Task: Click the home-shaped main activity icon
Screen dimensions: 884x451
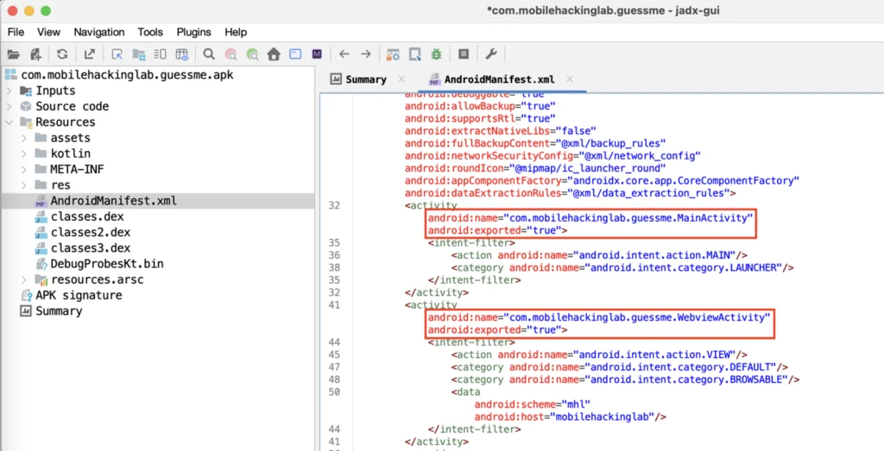Action: click(x=274, y=54)
